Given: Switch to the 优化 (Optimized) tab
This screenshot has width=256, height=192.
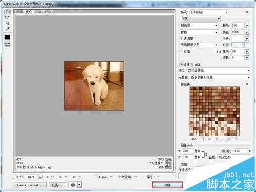Looking at the screenshot, I should (29, 12).
